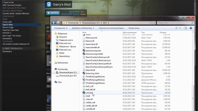The image size is (198, 111).
Task: Click the uninstall application icon
Action: coord(84,92)
